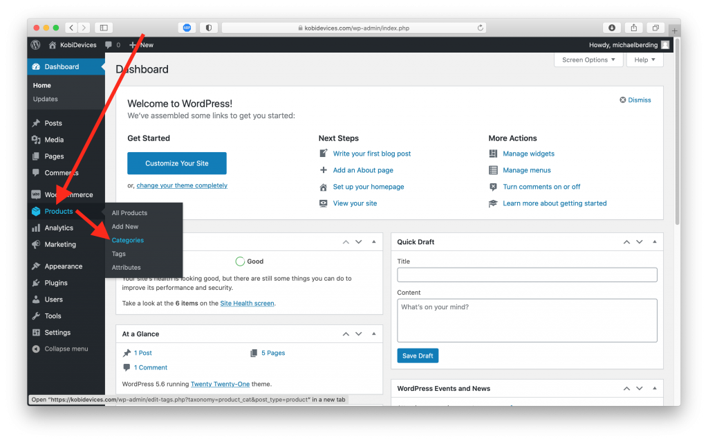Move WordPress Events and News up
The width and height of the screenshot is (708, 442).
626,388
